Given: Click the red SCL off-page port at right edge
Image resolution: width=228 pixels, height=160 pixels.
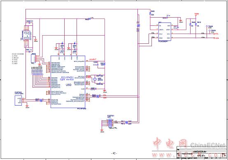Looking at the screenshot, I should (x=216, y=34).
